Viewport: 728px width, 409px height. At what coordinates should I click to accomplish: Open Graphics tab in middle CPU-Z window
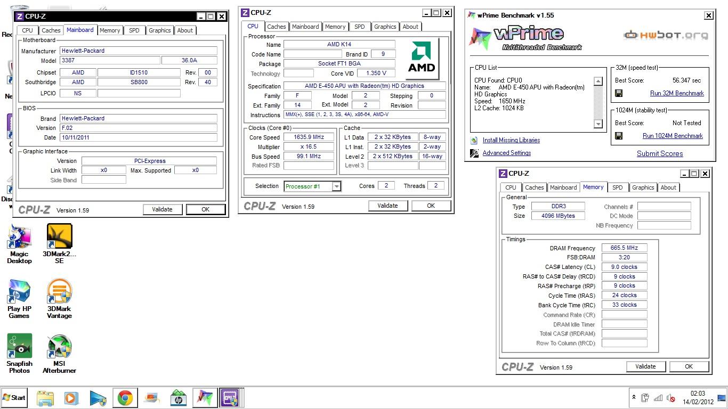385,27
